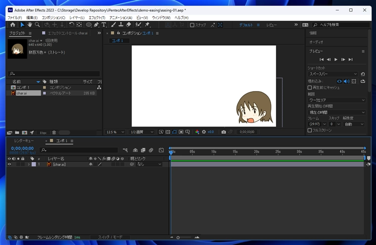This screenshot has width=376, height=245.
Task: Open the 1/2 画質 resolution dropdown
Action: [141, 132]
